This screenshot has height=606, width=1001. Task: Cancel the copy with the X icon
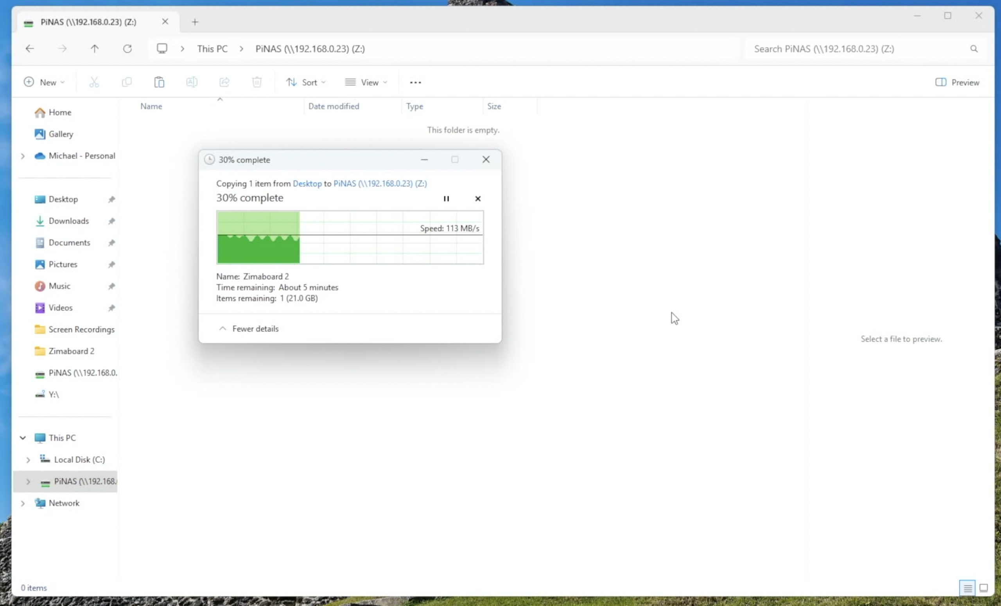click(478, 198)
